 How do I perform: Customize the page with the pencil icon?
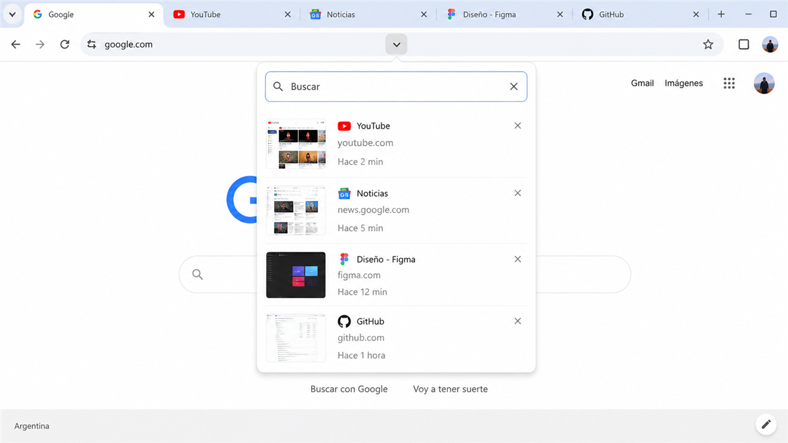coord(765,425)
